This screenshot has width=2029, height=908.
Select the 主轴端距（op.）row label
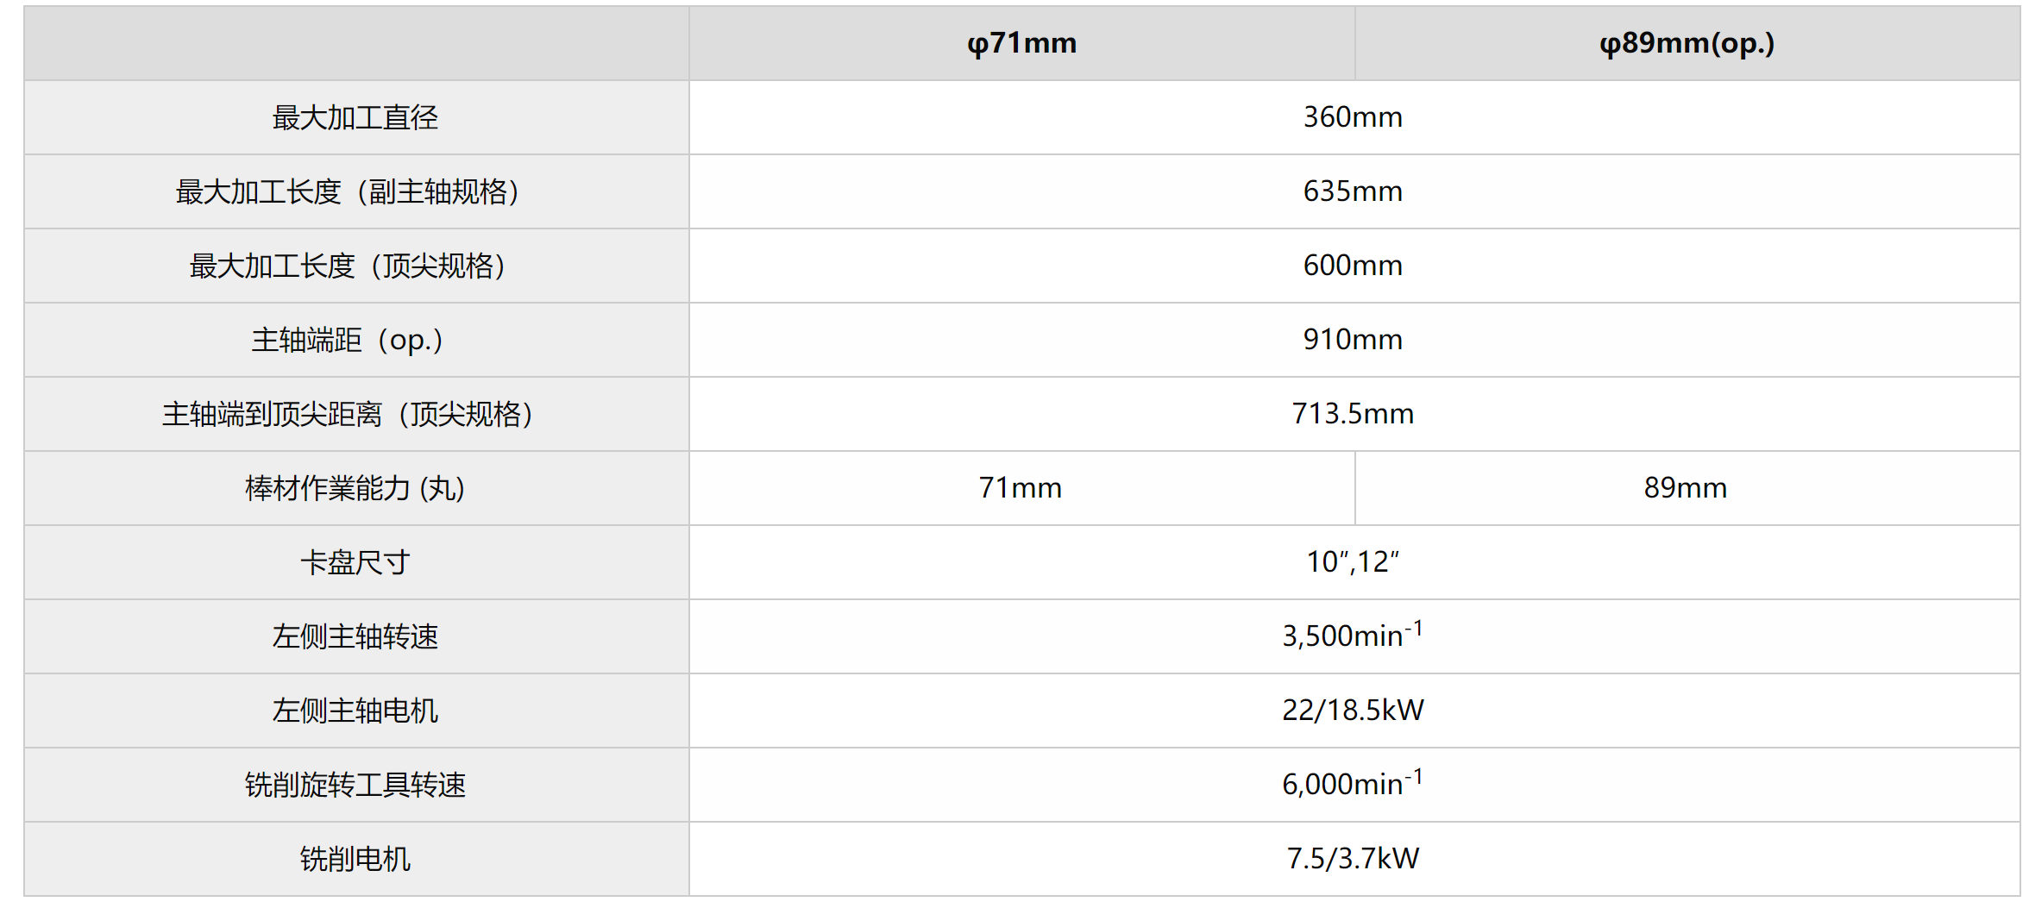coord(349,340)
